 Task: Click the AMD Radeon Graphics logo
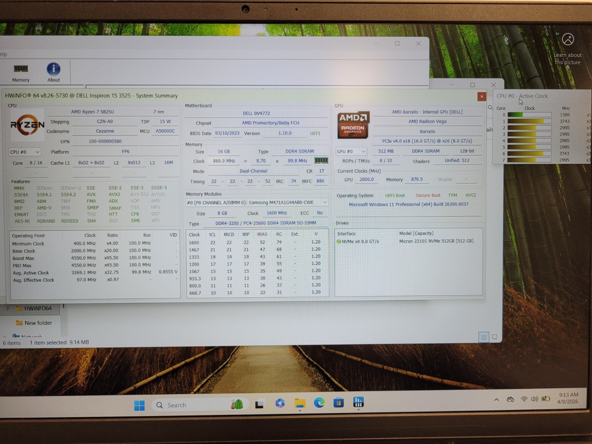353,125
